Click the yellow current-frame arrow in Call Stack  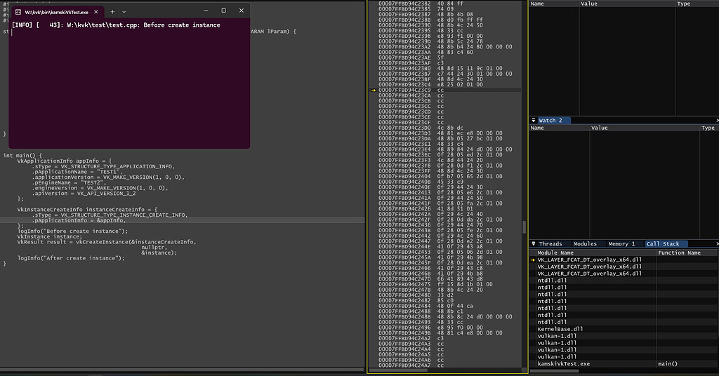533,260
